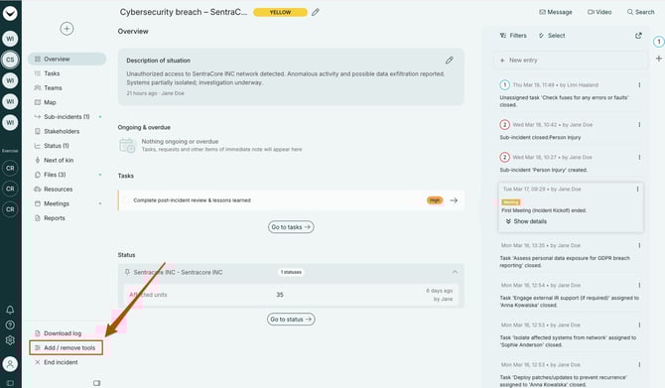Click the bottom-left corner rail icon
Screen dimensions: 665x388
pos(10,383)
